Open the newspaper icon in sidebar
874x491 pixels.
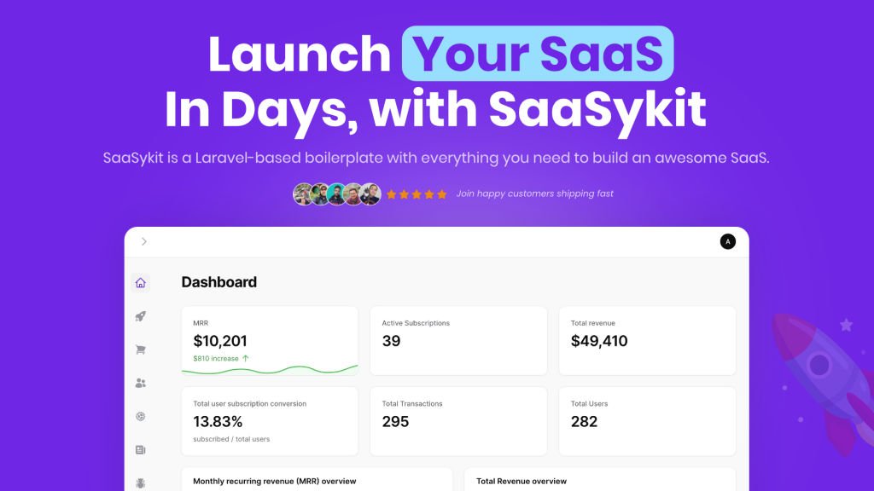click(141, 449)
